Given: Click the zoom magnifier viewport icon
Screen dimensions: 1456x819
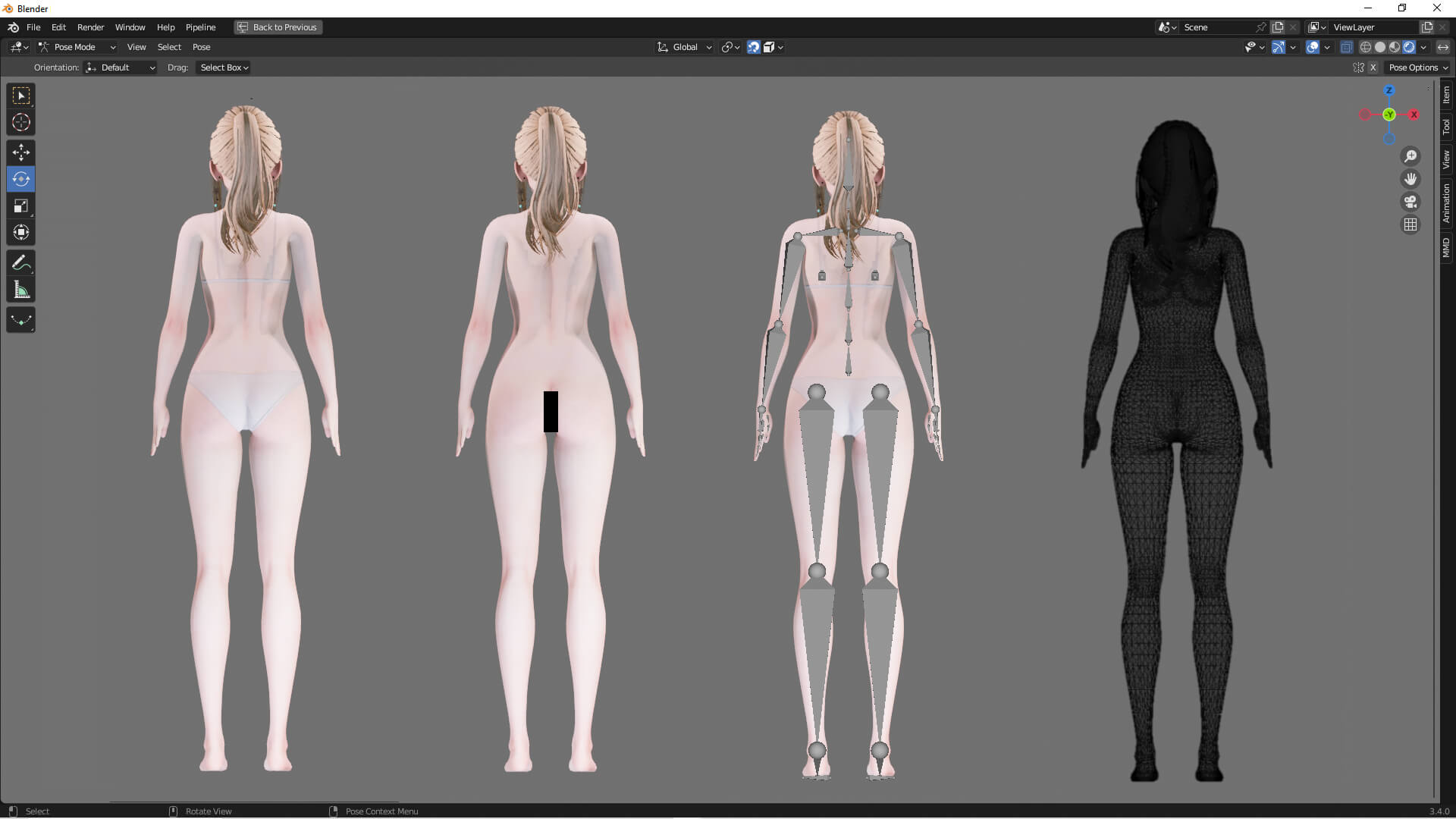Looking at the screenshot, I should 1410,156.
